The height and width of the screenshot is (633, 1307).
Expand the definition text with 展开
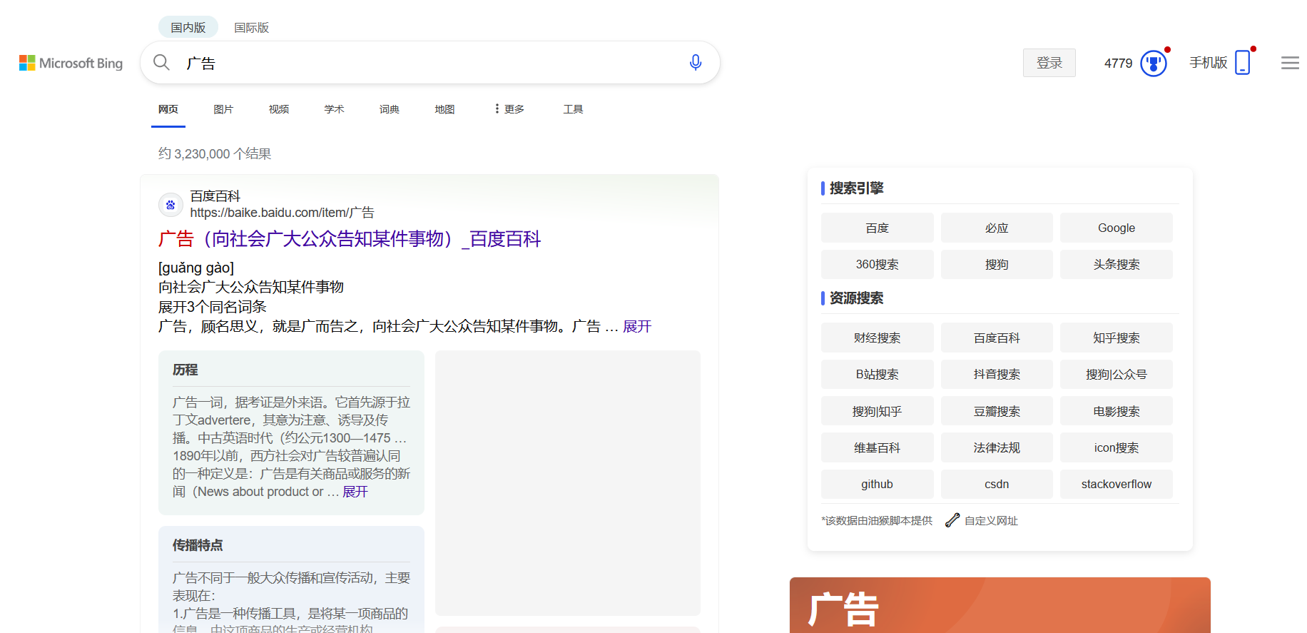(x=637, y=326)
